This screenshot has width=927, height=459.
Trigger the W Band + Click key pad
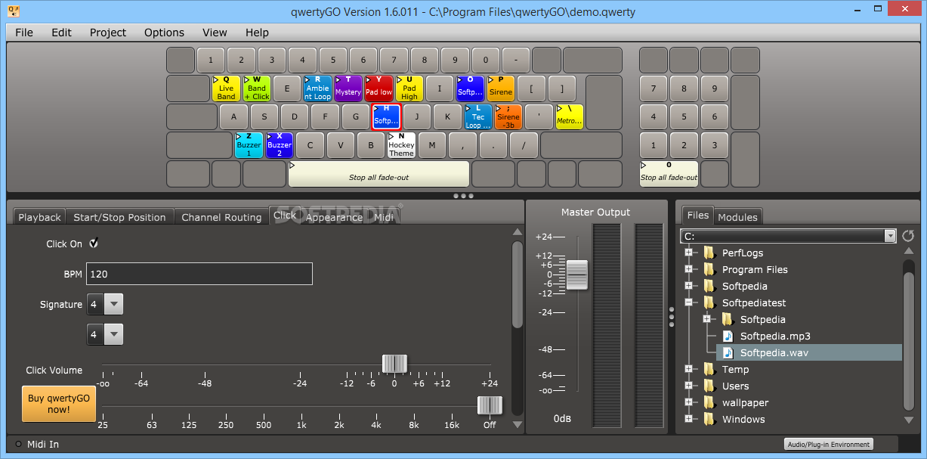click(257, 88)
